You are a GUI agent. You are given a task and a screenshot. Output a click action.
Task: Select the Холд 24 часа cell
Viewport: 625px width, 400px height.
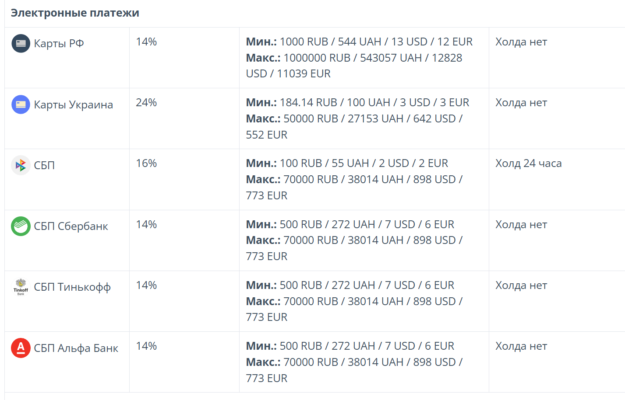click(x=528, y=163)
